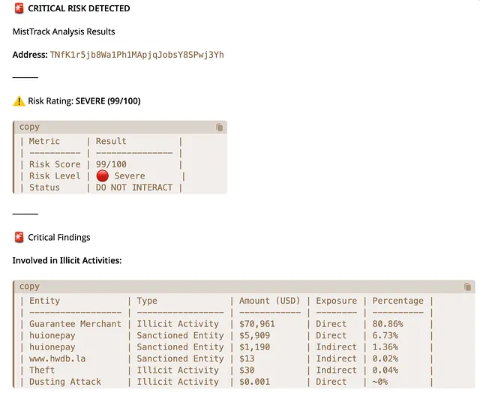Click the 80.86% percentage value
The image size is (480, 393).
(388, 324)
